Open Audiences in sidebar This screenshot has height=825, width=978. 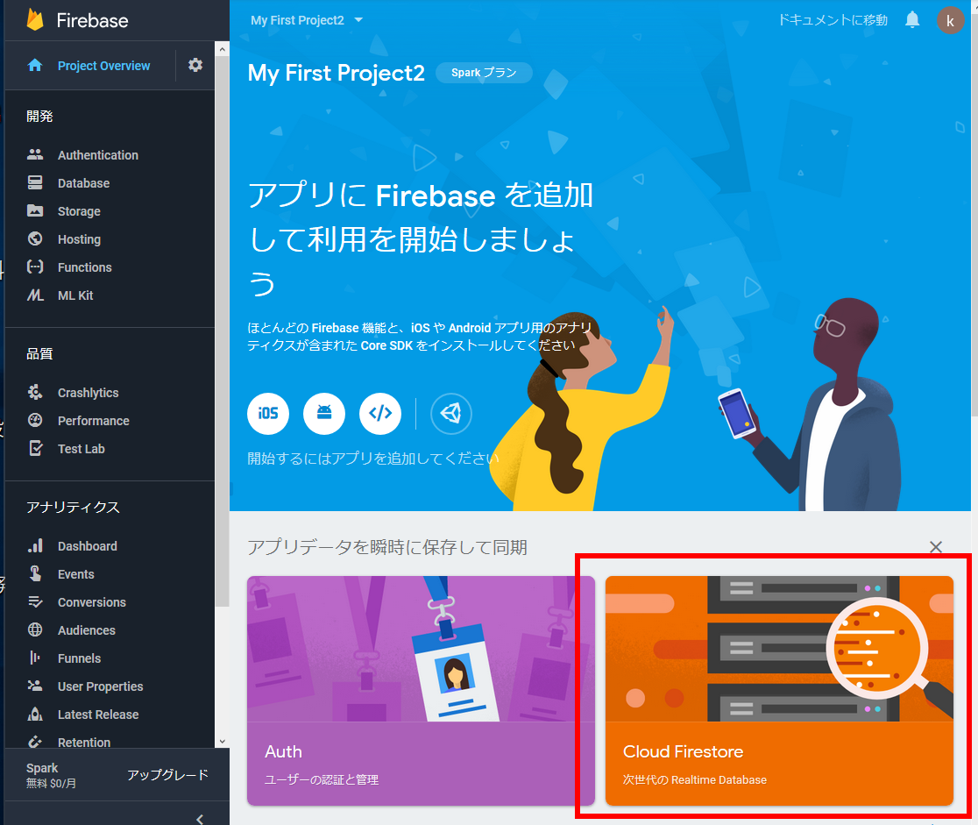point(87,630)
